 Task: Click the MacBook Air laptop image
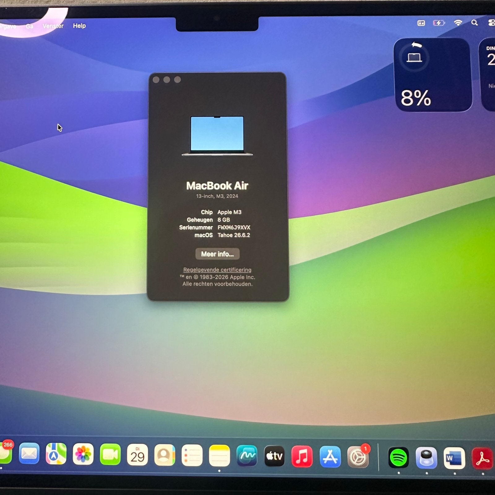tap(217, 136)
